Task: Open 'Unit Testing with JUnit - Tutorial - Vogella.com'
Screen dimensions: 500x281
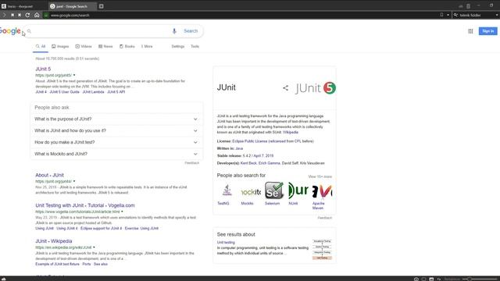Action: [85, 205]
